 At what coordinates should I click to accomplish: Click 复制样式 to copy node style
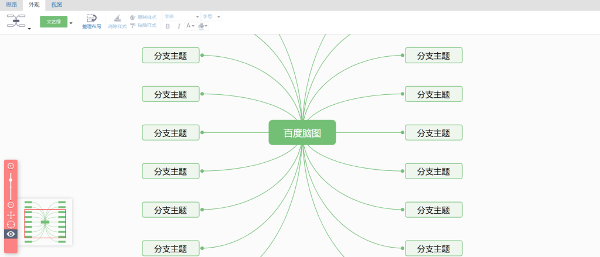tap(143, 17)
